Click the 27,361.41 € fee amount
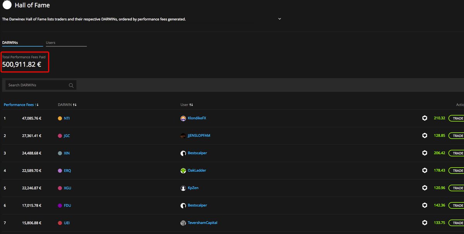The height and width of the screenshot is (234, 464). point(32,136)
